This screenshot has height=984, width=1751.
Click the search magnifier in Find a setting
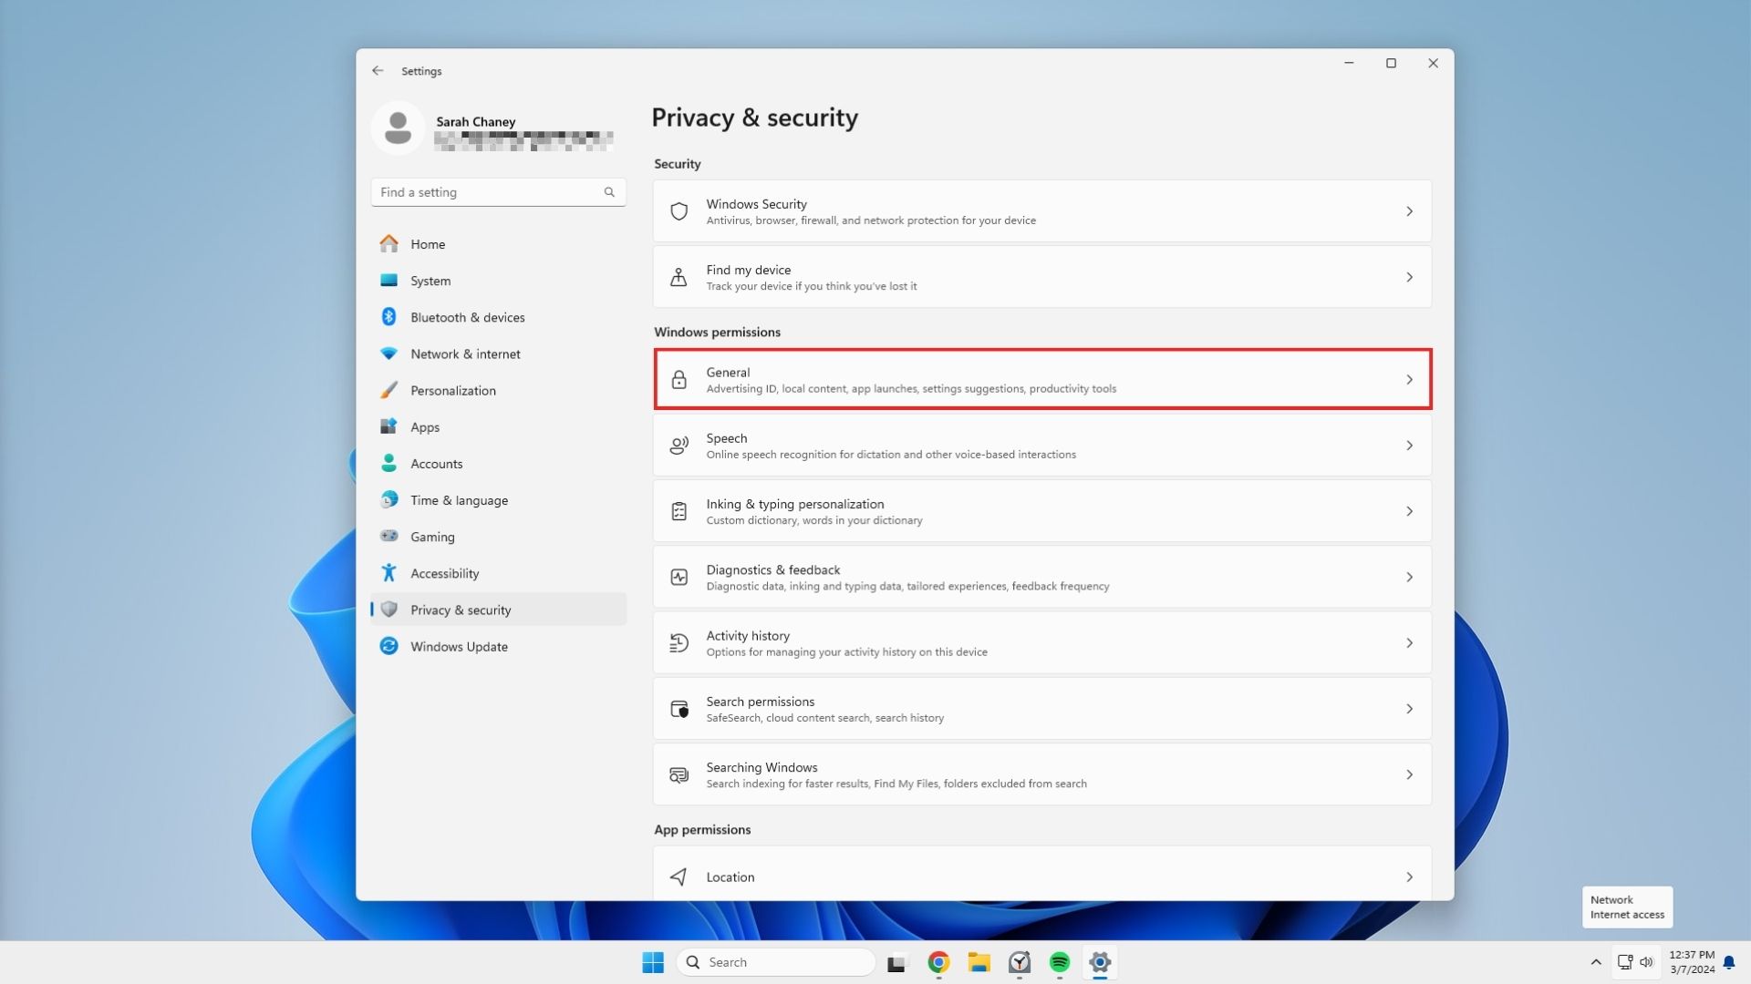(x=609, y=192)
